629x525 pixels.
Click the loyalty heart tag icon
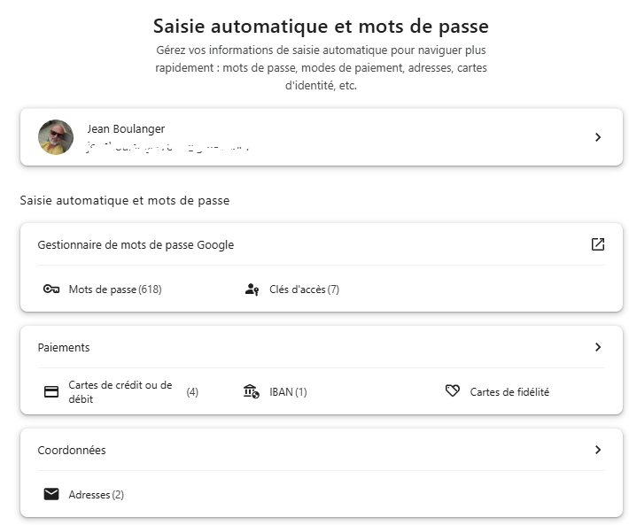[453, 390]
